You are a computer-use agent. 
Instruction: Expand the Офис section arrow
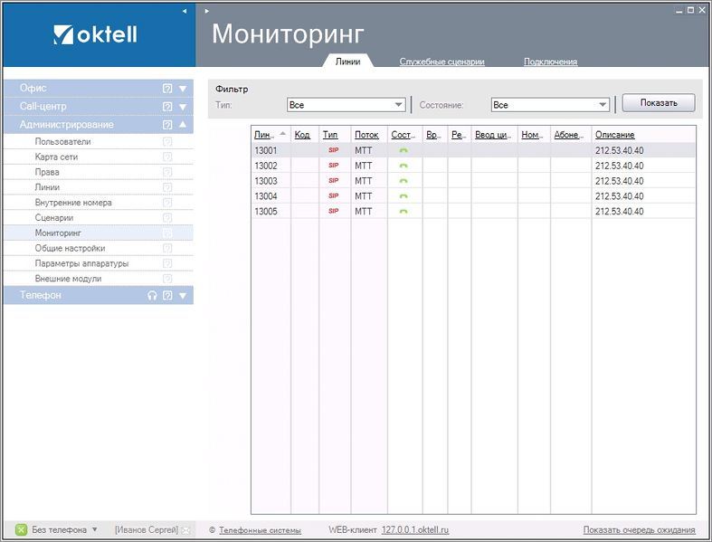click(x=183, y=89)
